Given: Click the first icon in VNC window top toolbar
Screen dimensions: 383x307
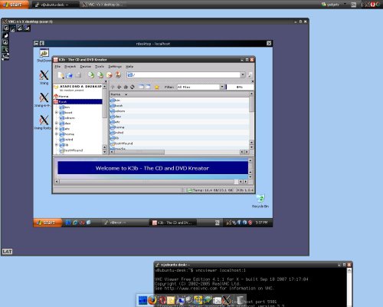Looking at the screenshot, I should pos(5,28).
